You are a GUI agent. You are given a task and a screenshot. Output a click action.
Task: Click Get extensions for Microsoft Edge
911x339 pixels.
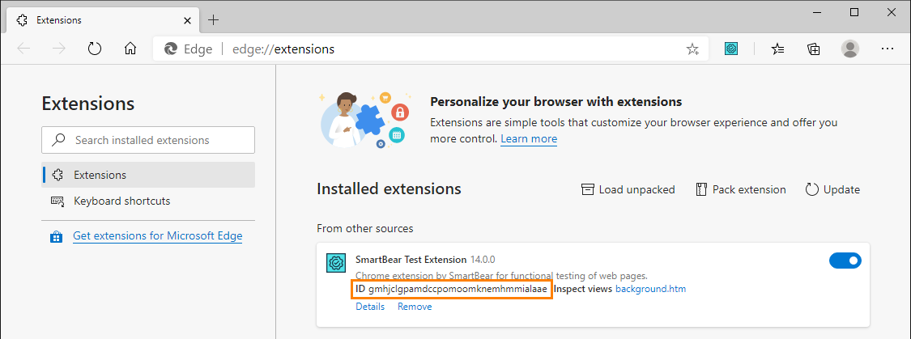(x=157, y=236)
